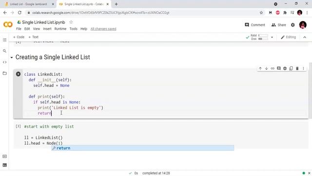The width and height of the screenshot is (312, 176).
Task: Go back in browser history
Action: [5, 13]
